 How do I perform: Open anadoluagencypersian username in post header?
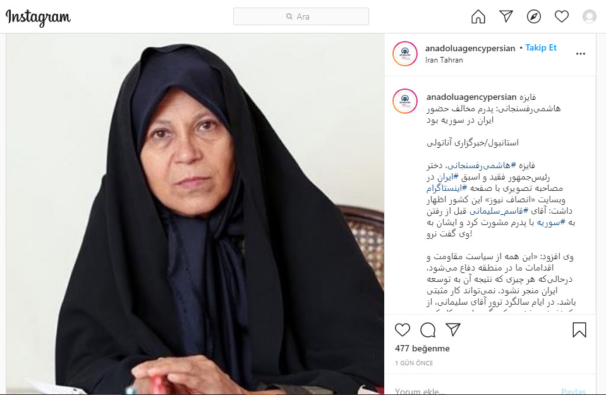[x=470, y=48]
